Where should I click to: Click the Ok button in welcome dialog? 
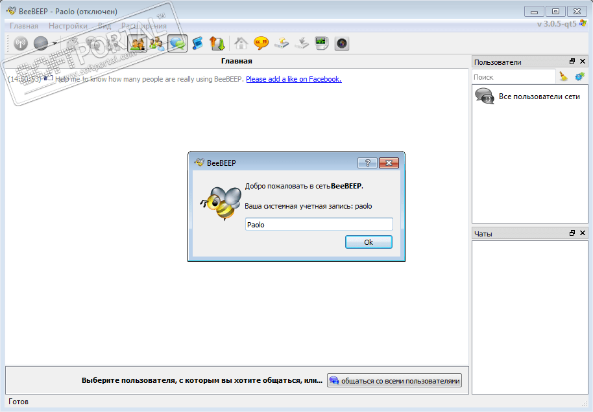(369, 242)
